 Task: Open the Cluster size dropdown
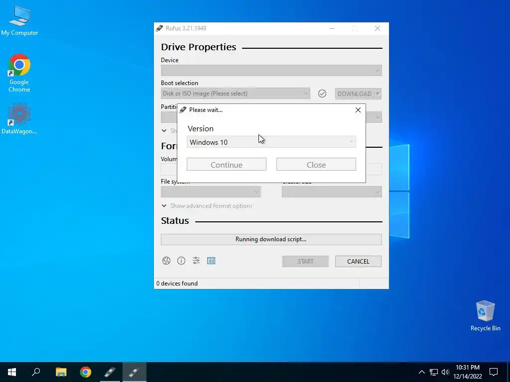tap(332, 192)
